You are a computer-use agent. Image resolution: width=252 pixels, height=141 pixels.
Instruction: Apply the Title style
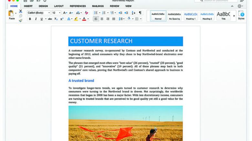click(x=224, y=16)
